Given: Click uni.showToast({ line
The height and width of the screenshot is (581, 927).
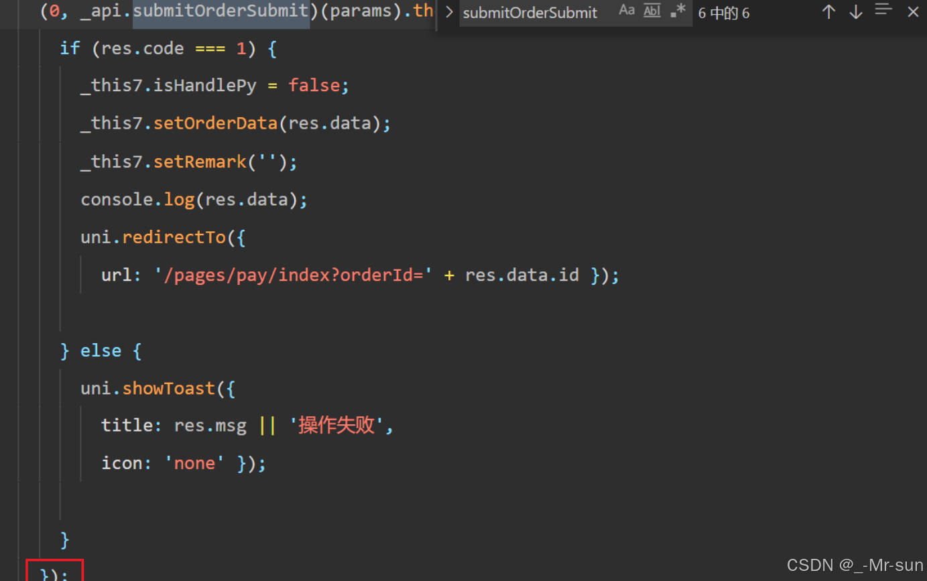Looking at the screenshot, I should click(x=158, y=388).
